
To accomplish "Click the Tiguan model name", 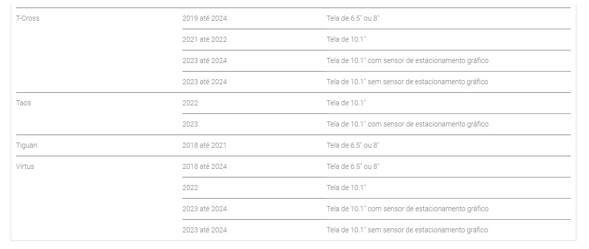I will click(26, 145).
